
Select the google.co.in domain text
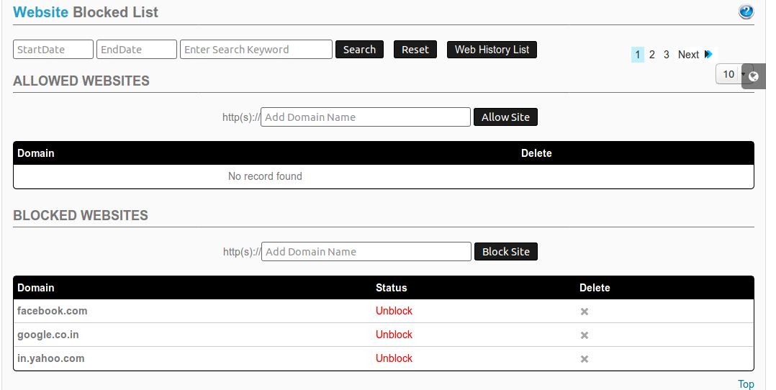48,335
